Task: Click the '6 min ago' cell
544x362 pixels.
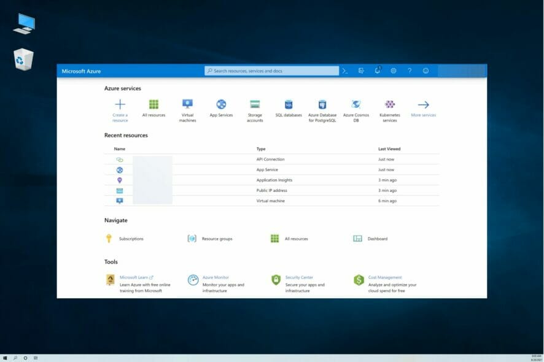Action: [x=387, y=201]
